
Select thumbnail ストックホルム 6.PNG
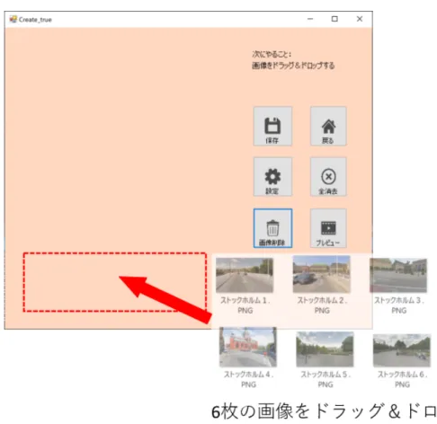click(402, 350)
